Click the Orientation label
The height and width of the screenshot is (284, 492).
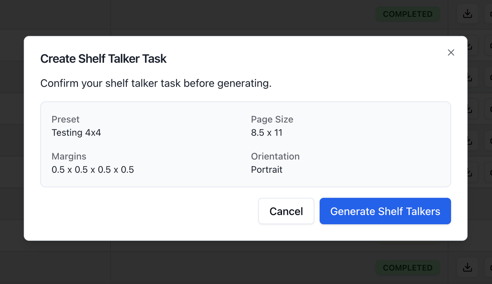tap(275, 156)
